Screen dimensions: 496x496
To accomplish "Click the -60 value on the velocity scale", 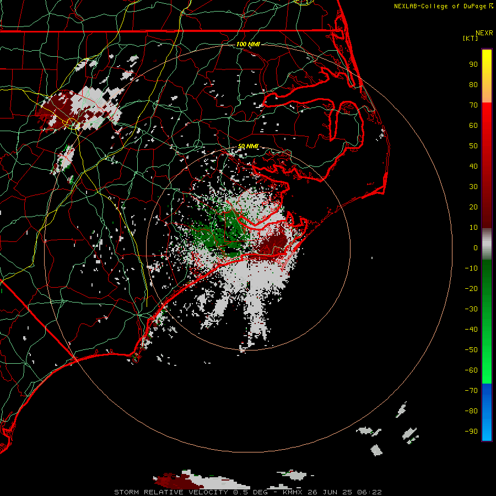I will (471, 370).
